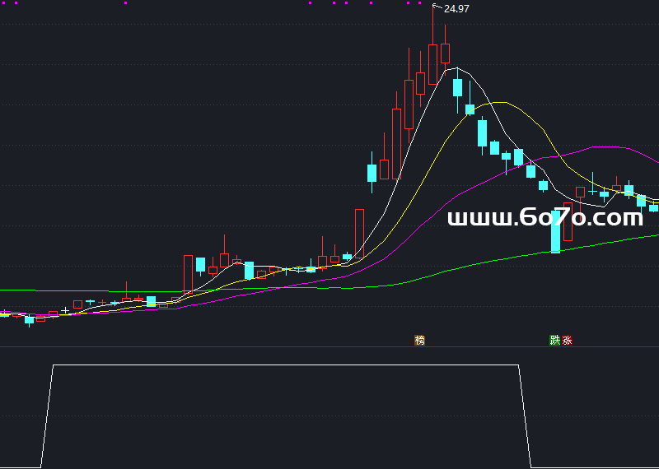Select the first cyan candle after the price peak

click(457, 86)
